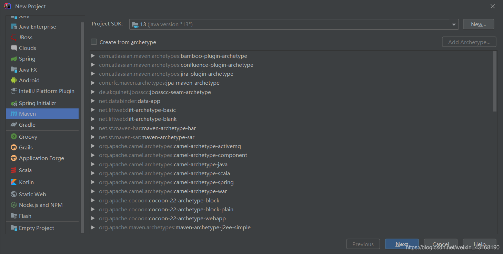Expand lift-archetype-basic entry
Image resolution: width=503 pixels, height=254 pixels.
click(x=93, y=110)
